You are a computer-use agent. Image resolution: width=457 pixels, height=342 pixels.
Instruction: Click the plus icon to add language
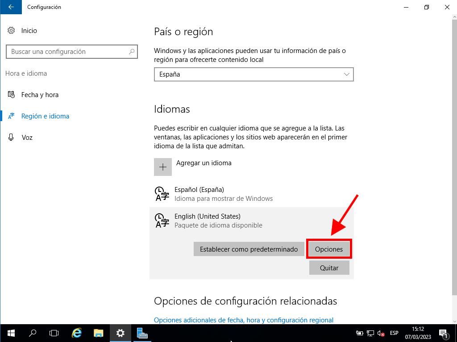pos(163,167)
